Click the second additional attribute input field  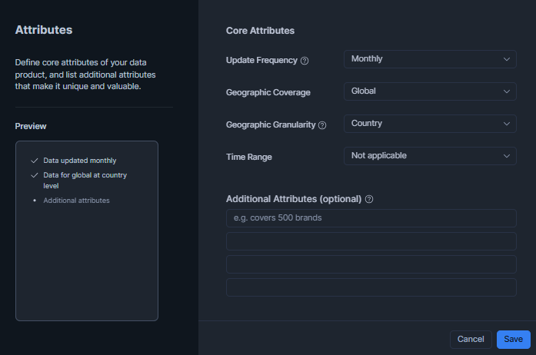[371, 241]
